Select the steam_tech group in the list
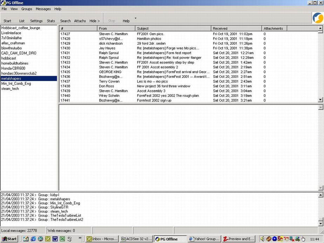This screenshot has width=324, height=243. [10, 89]
